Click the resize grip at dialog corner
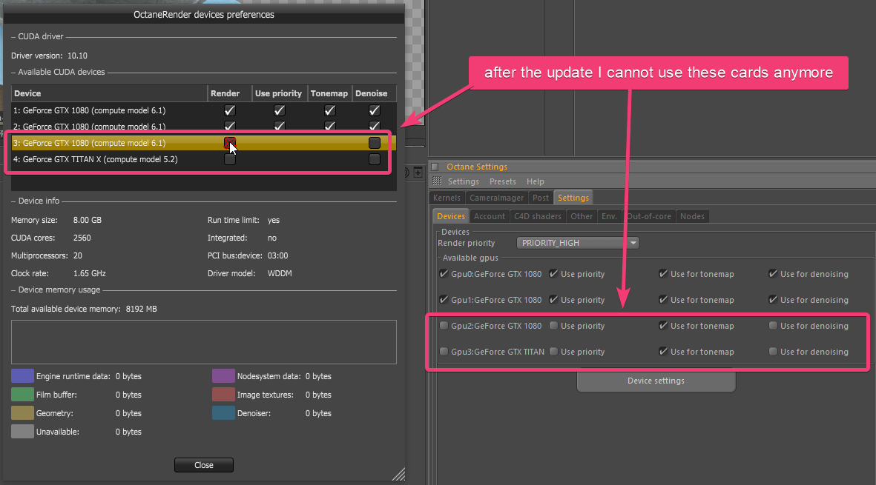 coord(398,474)
